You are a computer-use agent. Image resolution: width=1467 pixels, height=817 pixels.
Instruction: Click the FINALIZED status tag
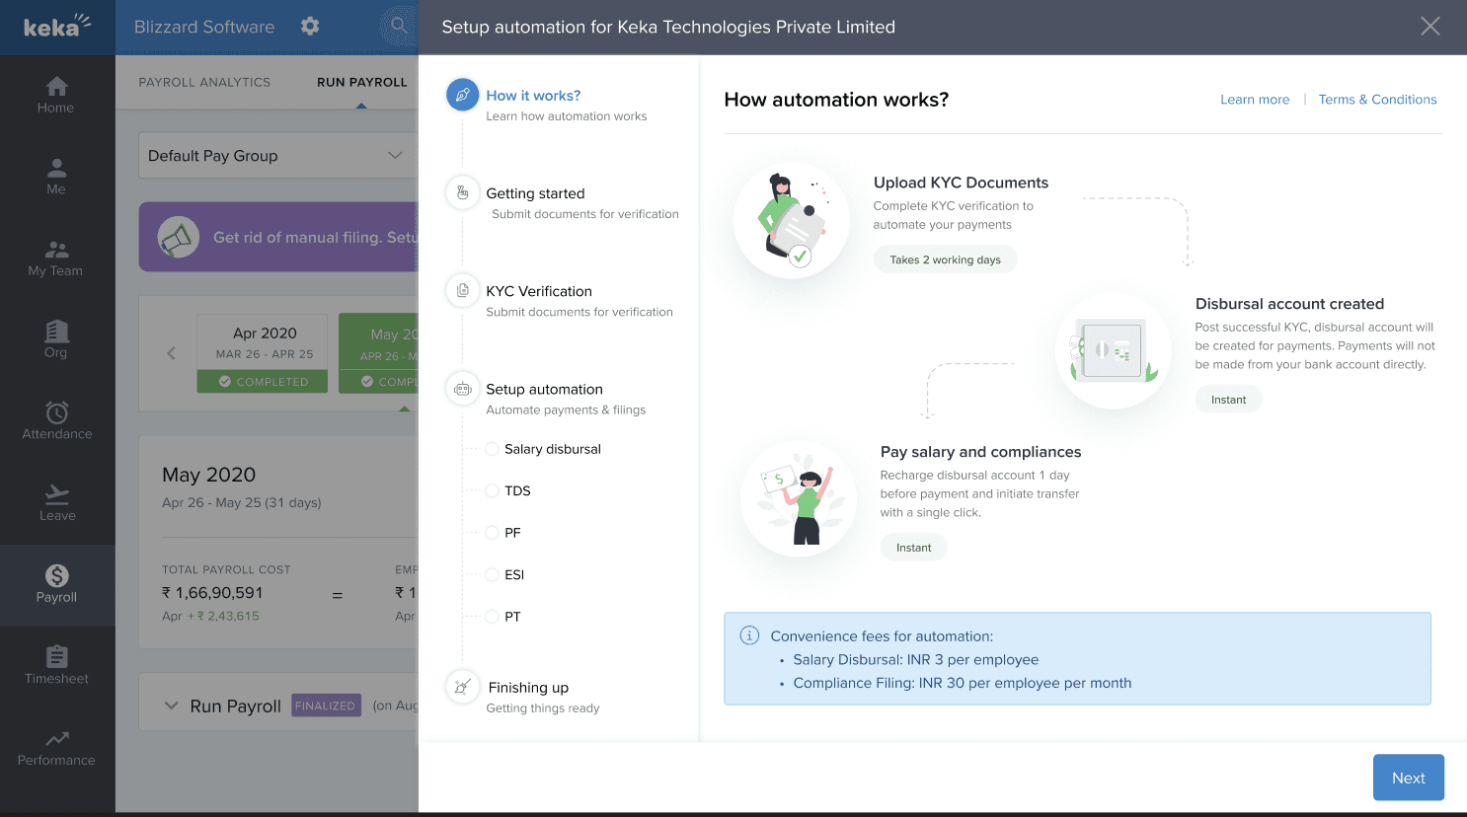[x=326, y=706]
